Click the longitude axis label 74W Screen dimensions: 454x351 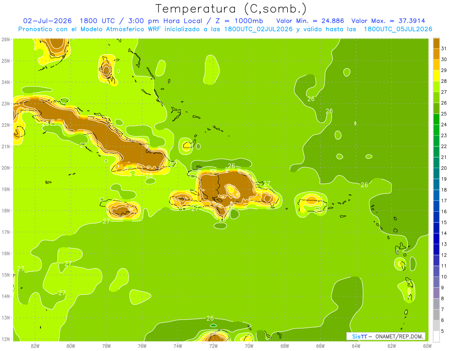pyautogui.click(x=178, y=345)
